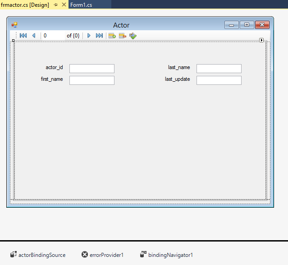Select errorProvider1 in component tray
Image resolution: width=288 pixels, height=265 pixels.
tap(102, 255)
